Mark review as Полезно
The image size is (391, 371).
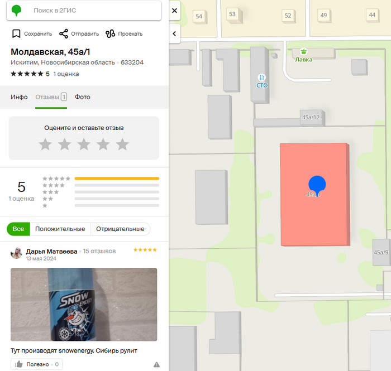pos(36,364)
